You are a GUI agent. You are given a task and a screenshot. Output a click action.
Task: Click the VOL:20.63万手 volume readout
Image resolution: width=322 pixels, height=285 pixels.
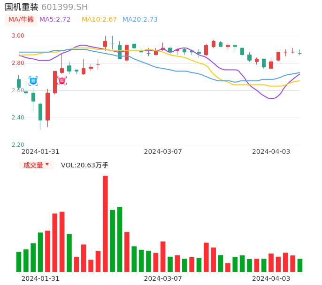point(84,165)
